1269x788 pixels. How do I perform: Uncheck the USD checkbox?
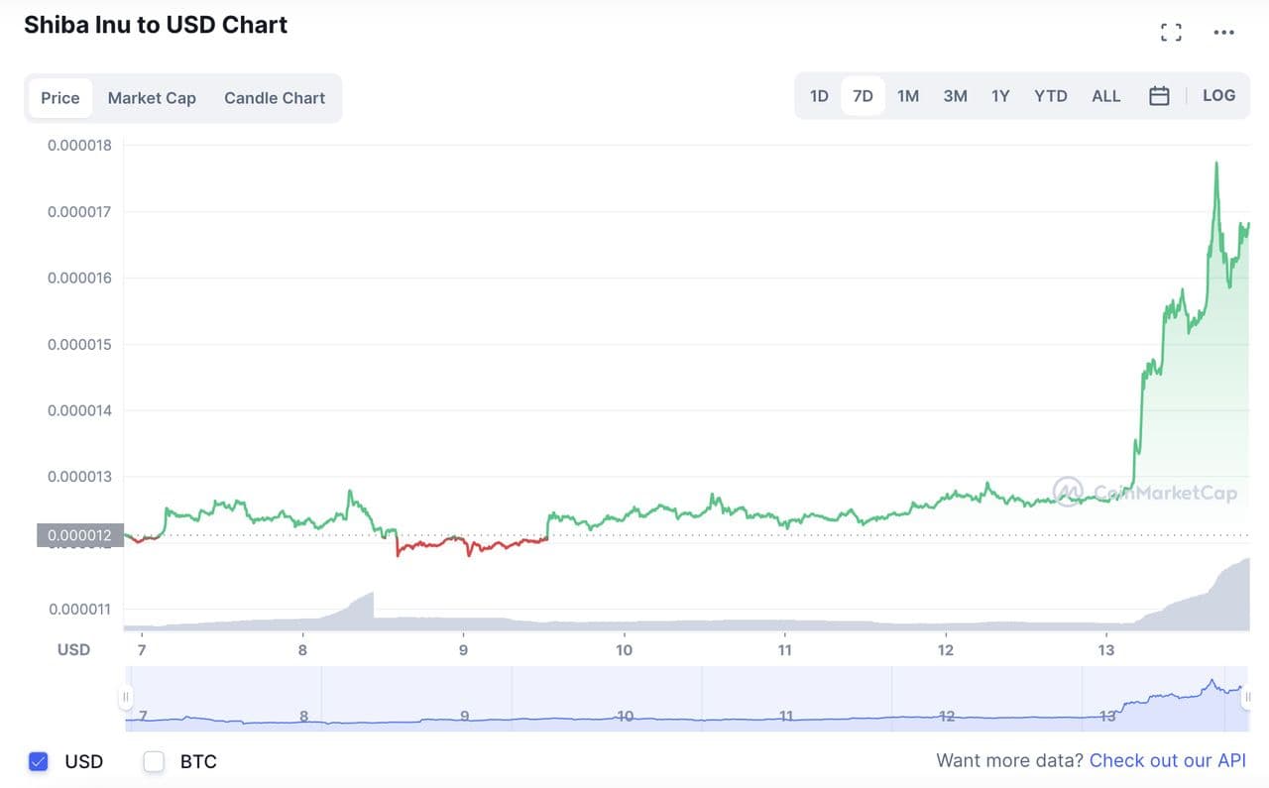coord(39,761)
